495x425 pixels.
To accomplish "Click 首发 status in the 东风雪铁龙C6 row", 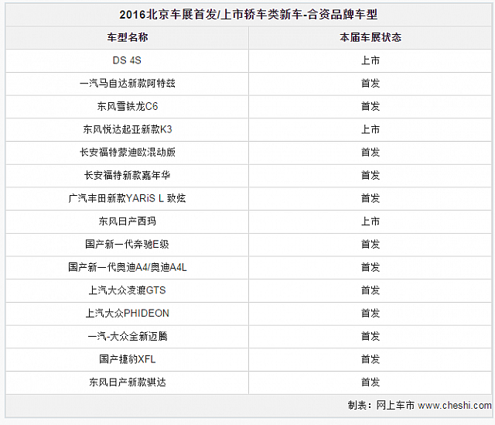I will coord(370,107).
